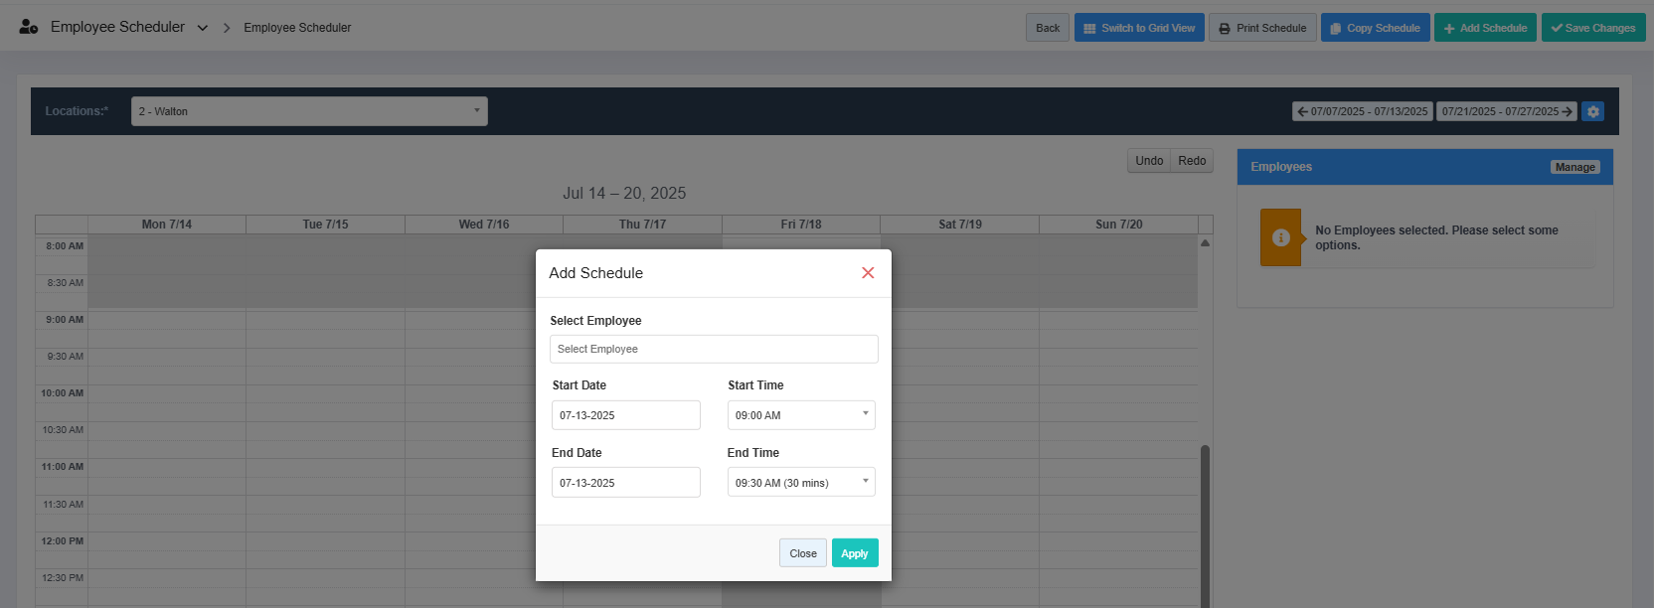
Task: Click the employee scheduler user icon
Action: [29, 27]
